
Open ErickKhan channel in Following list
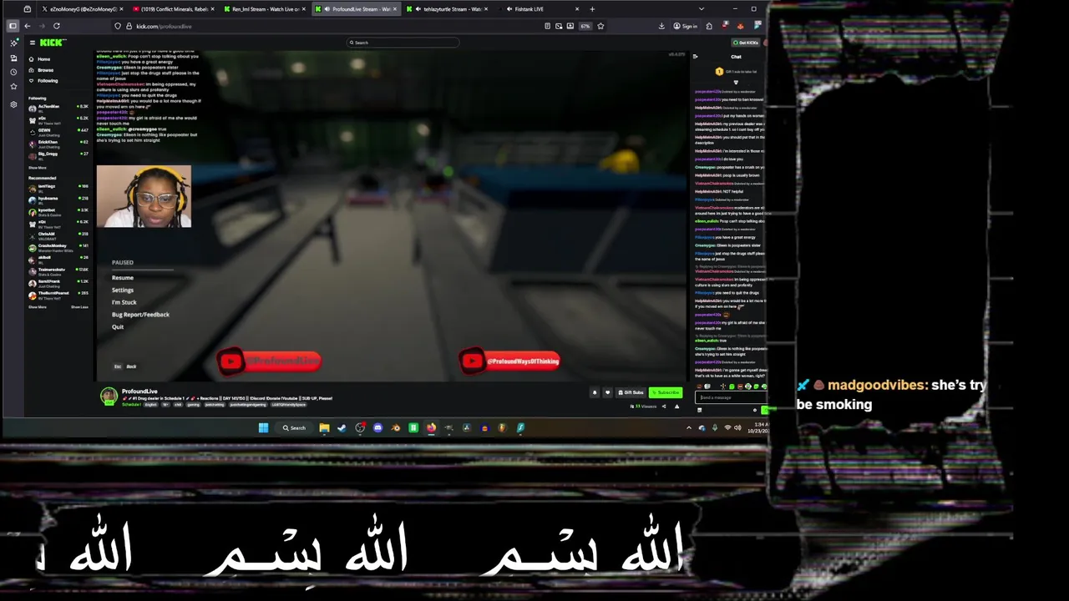[x=58, y=143]
